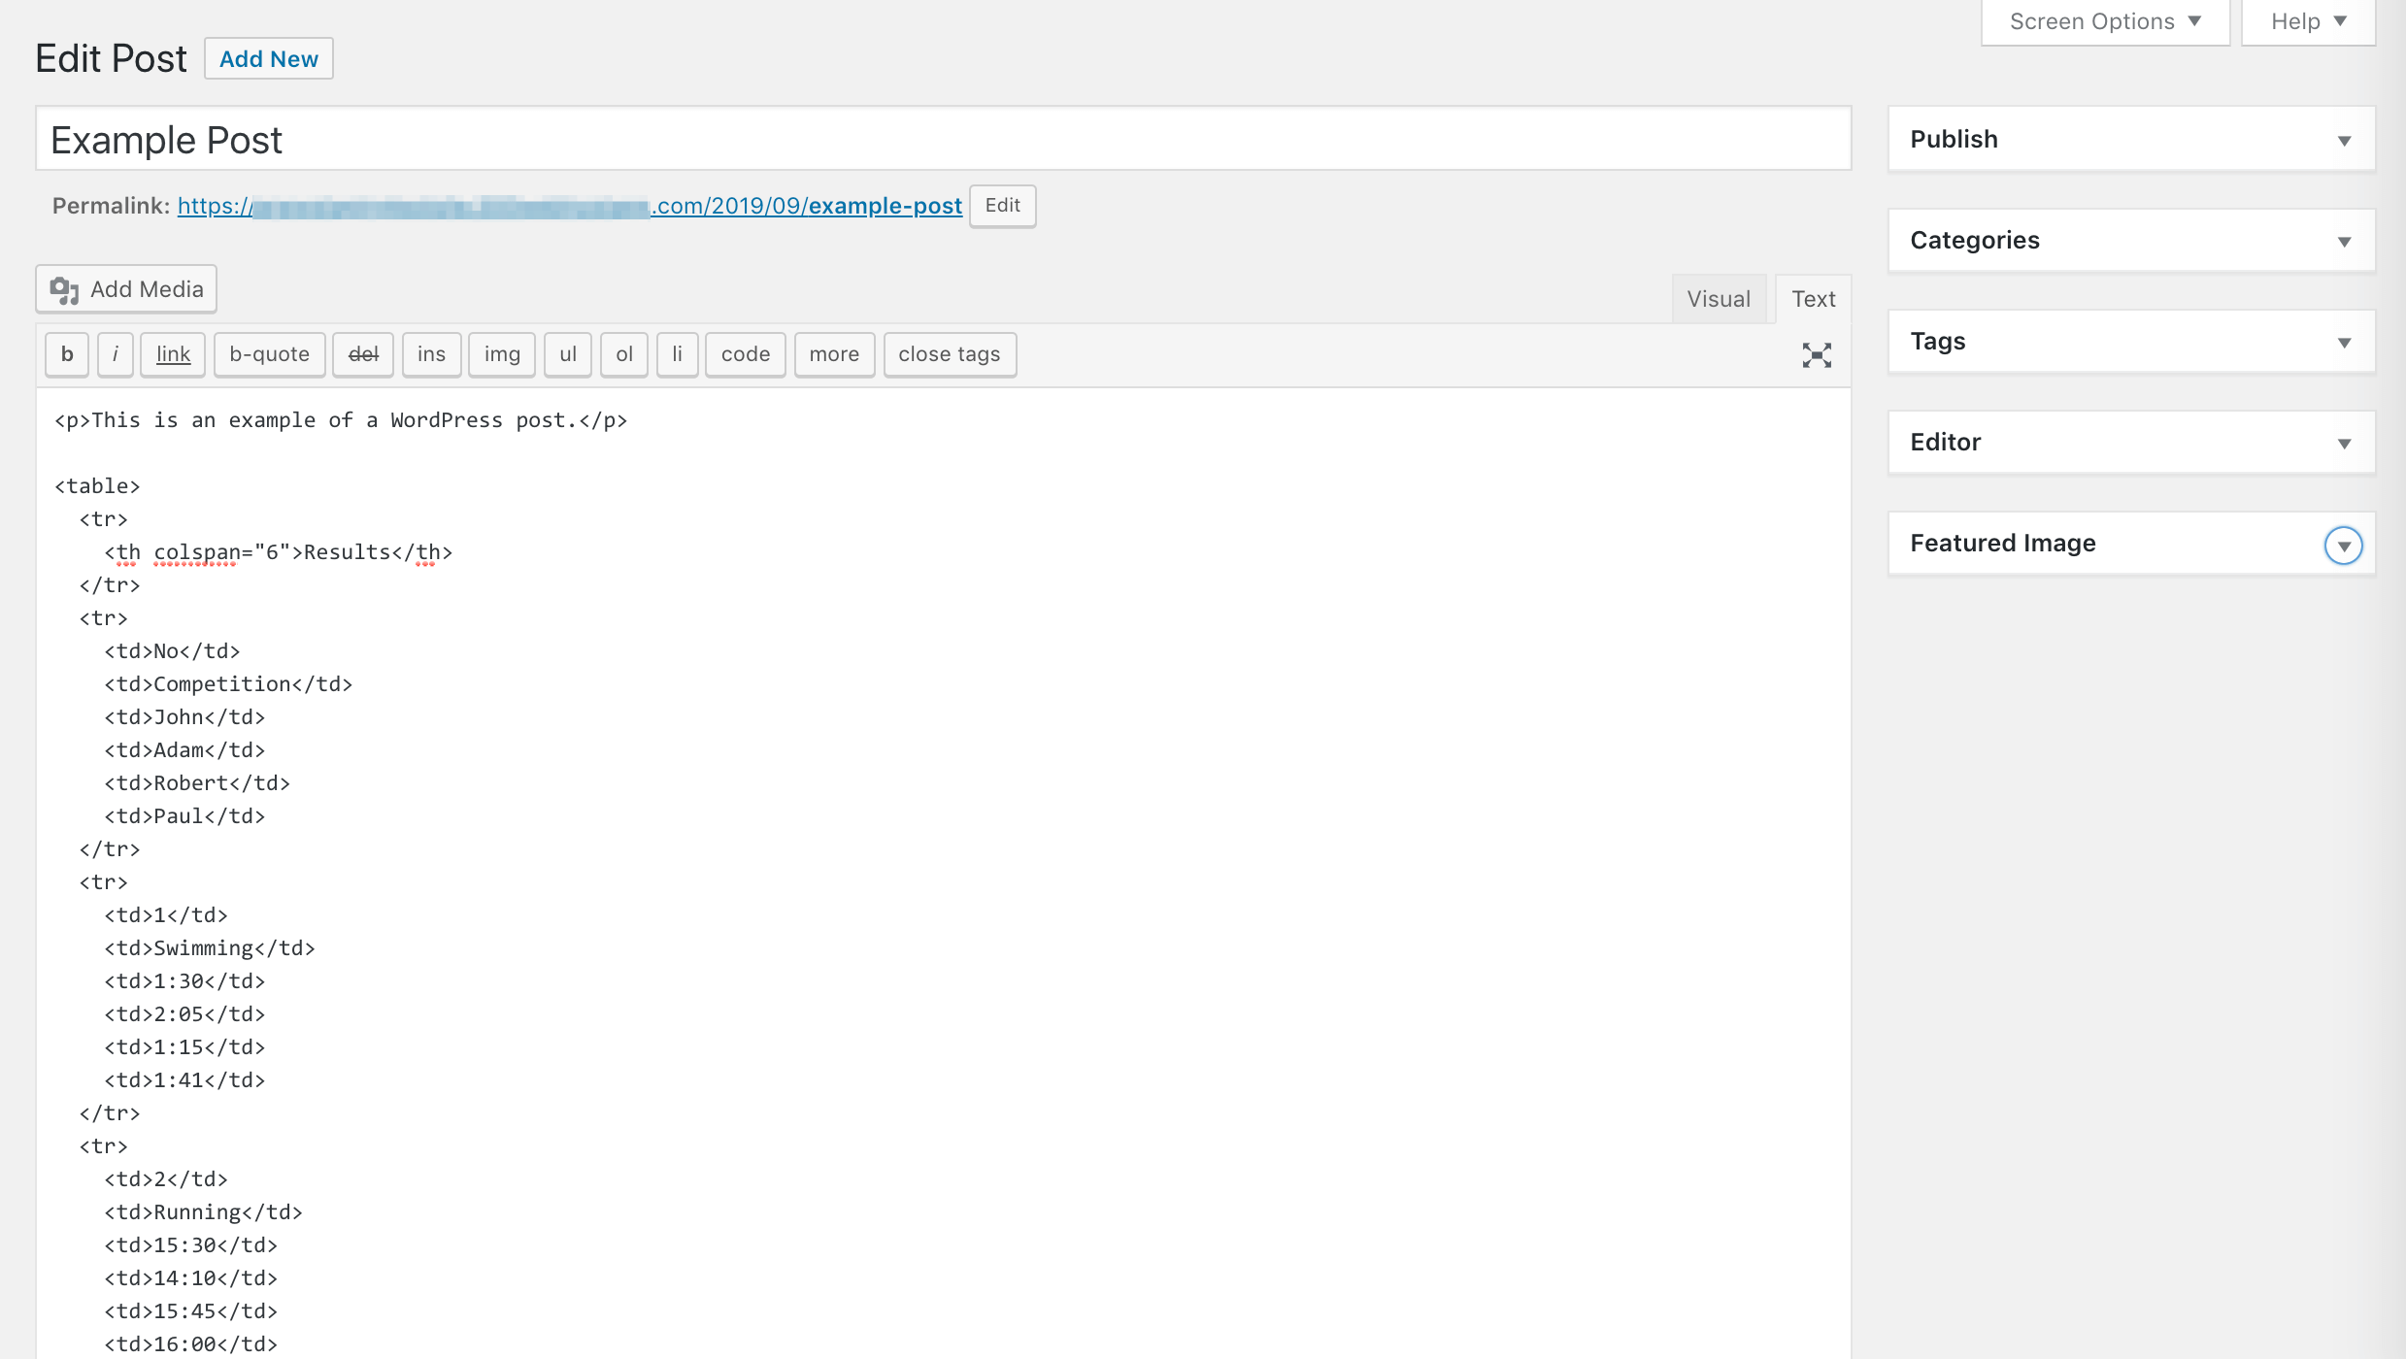The height and width of the screenshot is (1359, 2406).
Task: Click the 'close tags' button
Action: pos(951,353)
